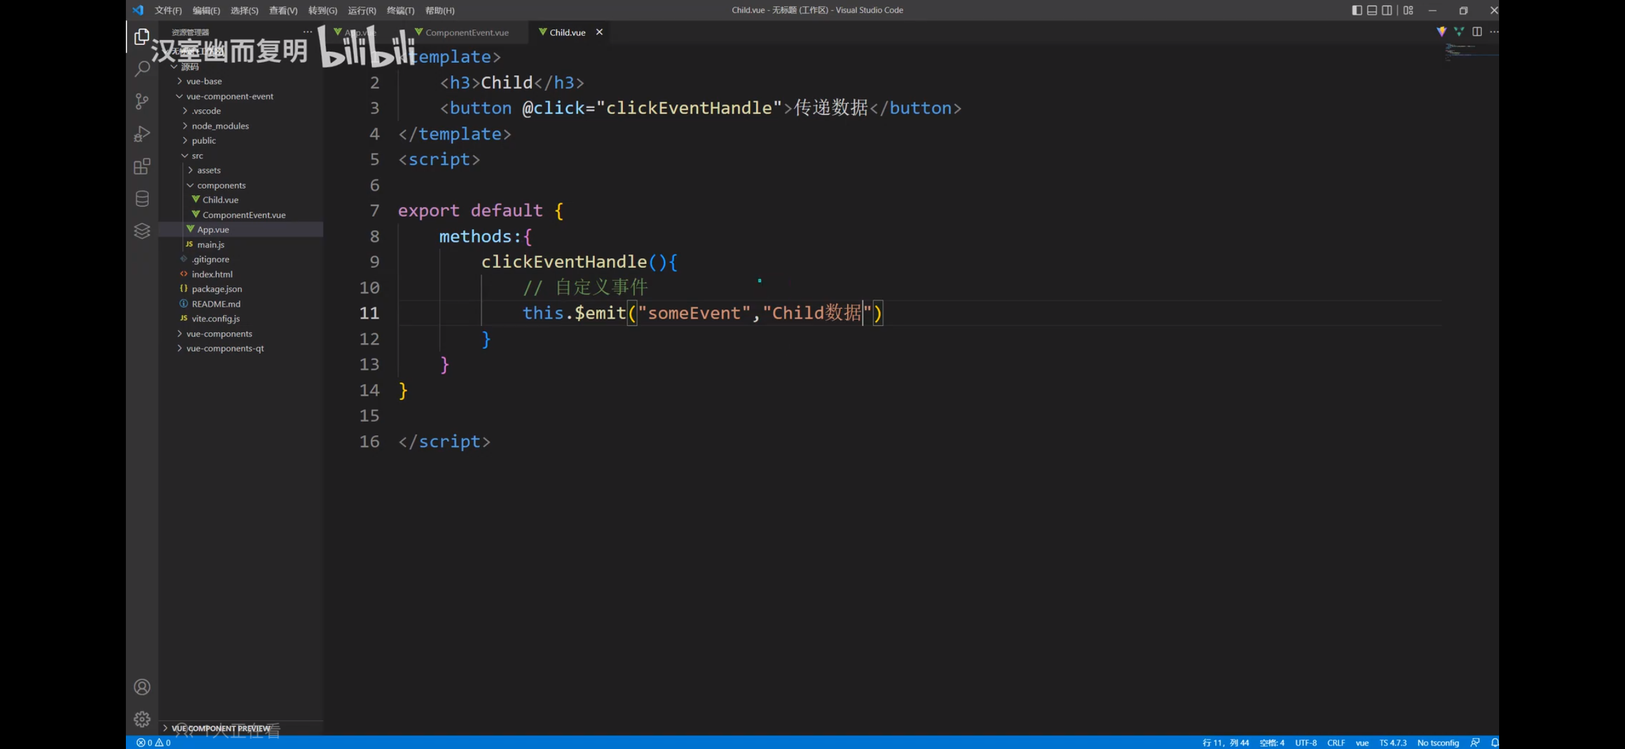Open the 终端(T) menu
This screenshot has width=1625, height=749.
(400, 10)
